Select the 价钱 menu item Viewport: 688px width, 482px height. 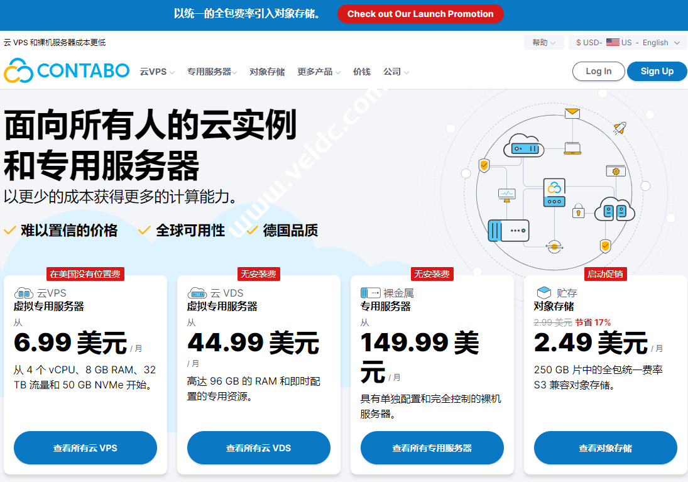click(x=362, y=72)
